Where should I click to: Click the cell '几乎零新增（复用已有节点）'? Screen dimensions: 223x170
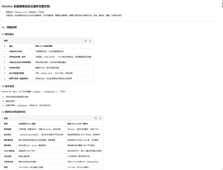tap(79, 156)
